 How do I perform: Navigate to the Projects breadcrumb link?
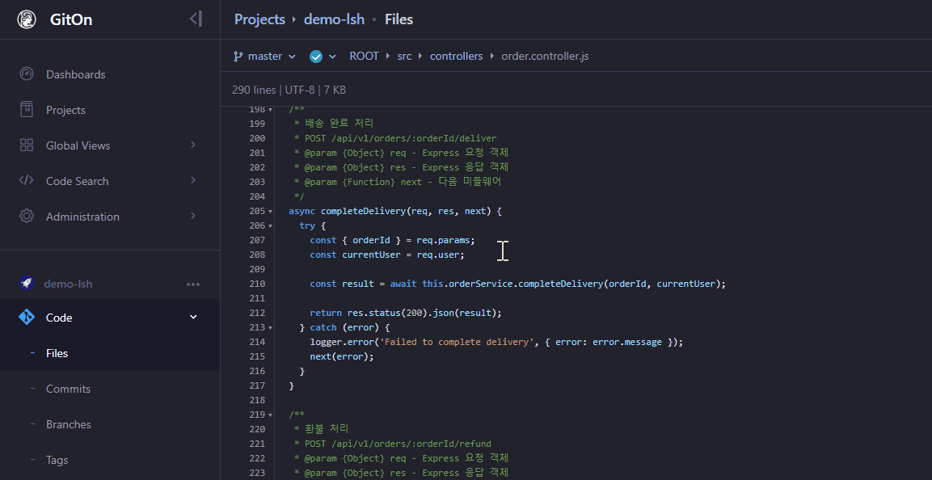(259, 19)
